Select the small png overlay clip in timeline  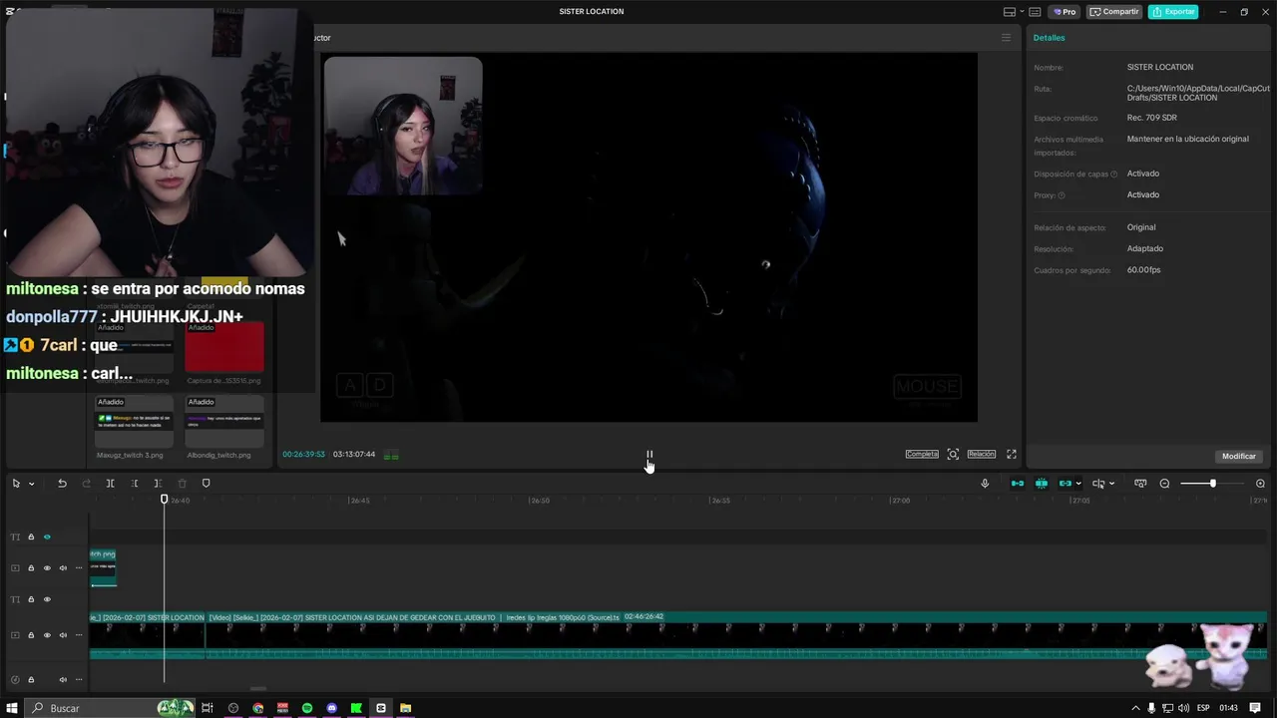tap(103, 567)
